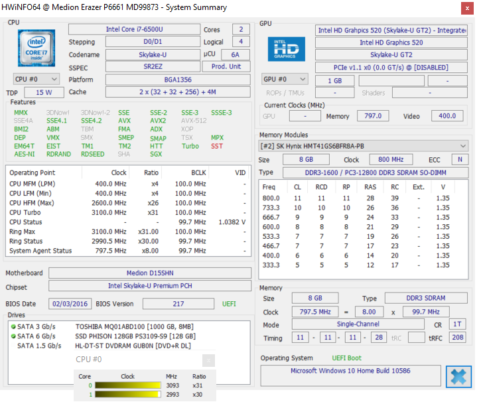This screenshot has width=483, height=402.
Task: Click the Stepping D0/D1 field
Action: 153,42
